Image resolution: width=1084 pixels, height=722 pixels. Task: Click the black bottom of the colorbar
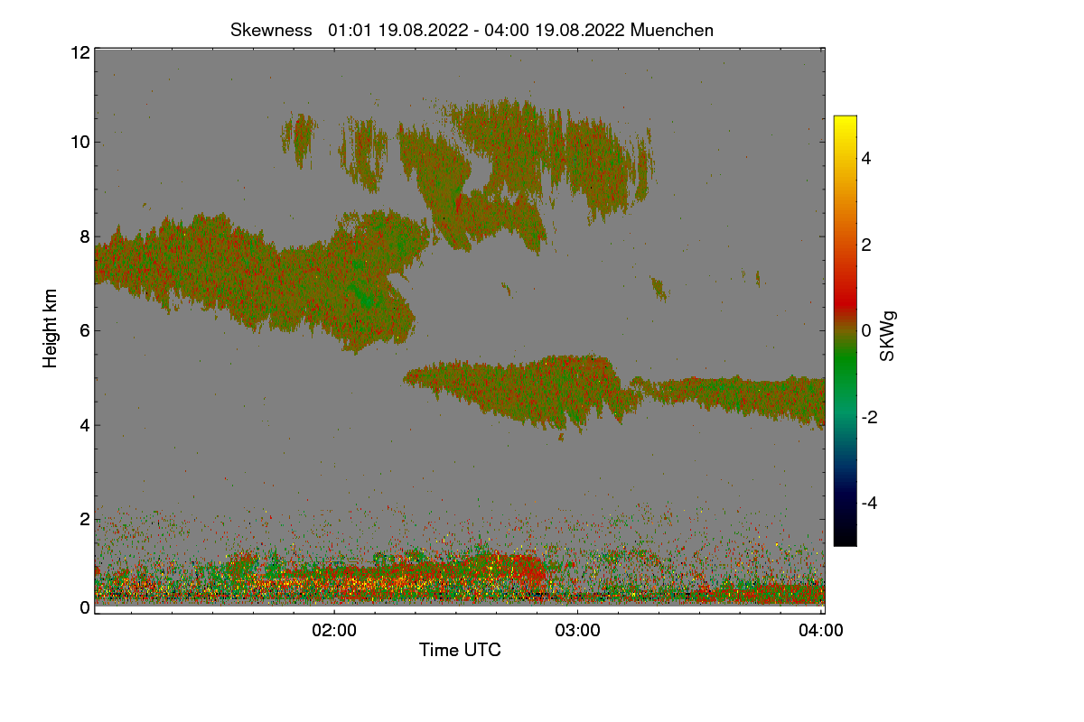845,536
